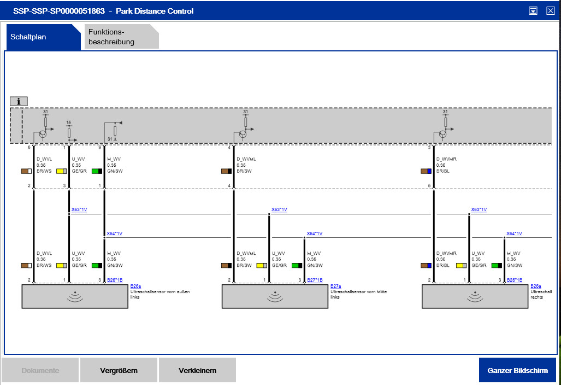Click the transistor symbol above the D_WVML wire
The width and height of the screenshot is (561, 385).
coord(243,133)
